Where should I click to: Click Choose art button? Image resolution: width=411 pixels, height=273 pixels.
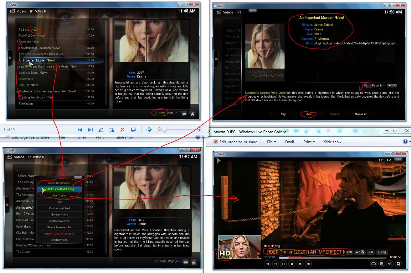[x=360, y=114]
